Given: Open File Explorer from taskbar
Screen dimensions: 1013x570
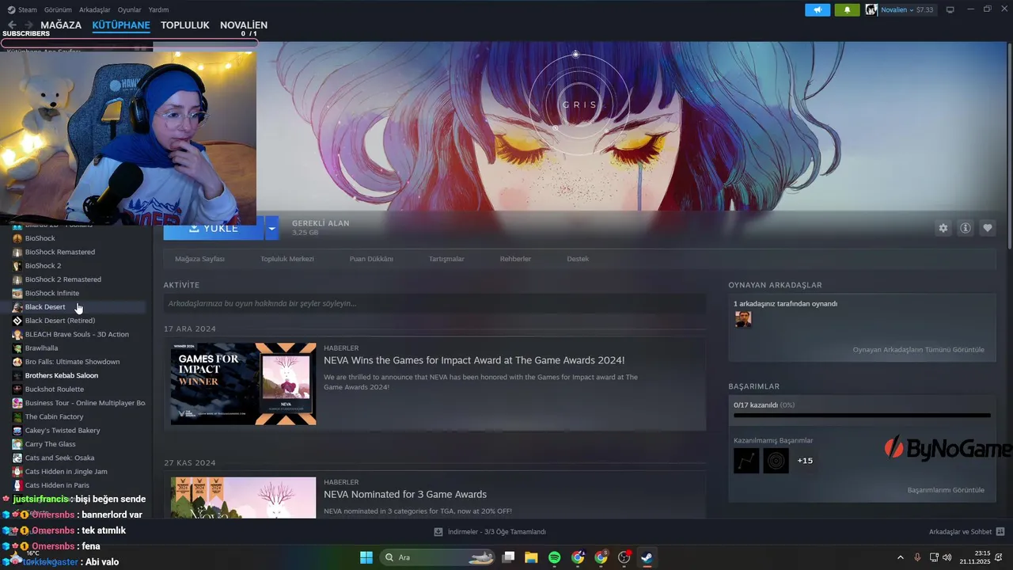Looking at the screenshot, I should click(531, 557).
